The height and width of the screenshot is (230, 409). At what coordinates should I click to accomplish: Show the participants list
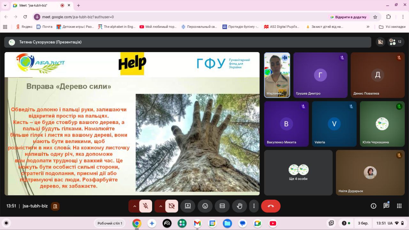[396, 42]
